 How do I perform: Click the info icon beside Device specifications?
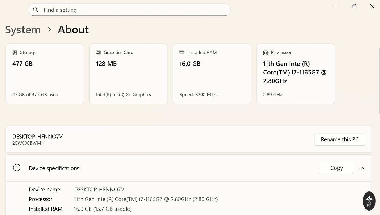point(17,168)
